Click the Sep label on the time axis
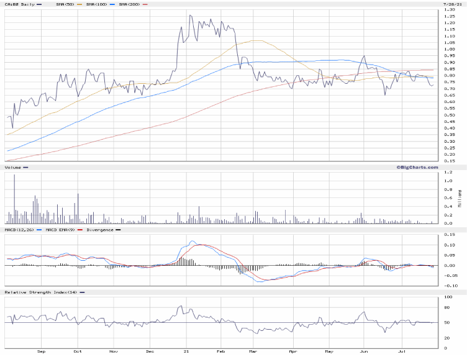 [x=41, y=351]
